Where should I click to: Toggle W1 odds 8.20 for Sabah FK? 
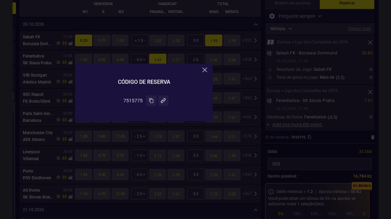(x=83, y=40)
